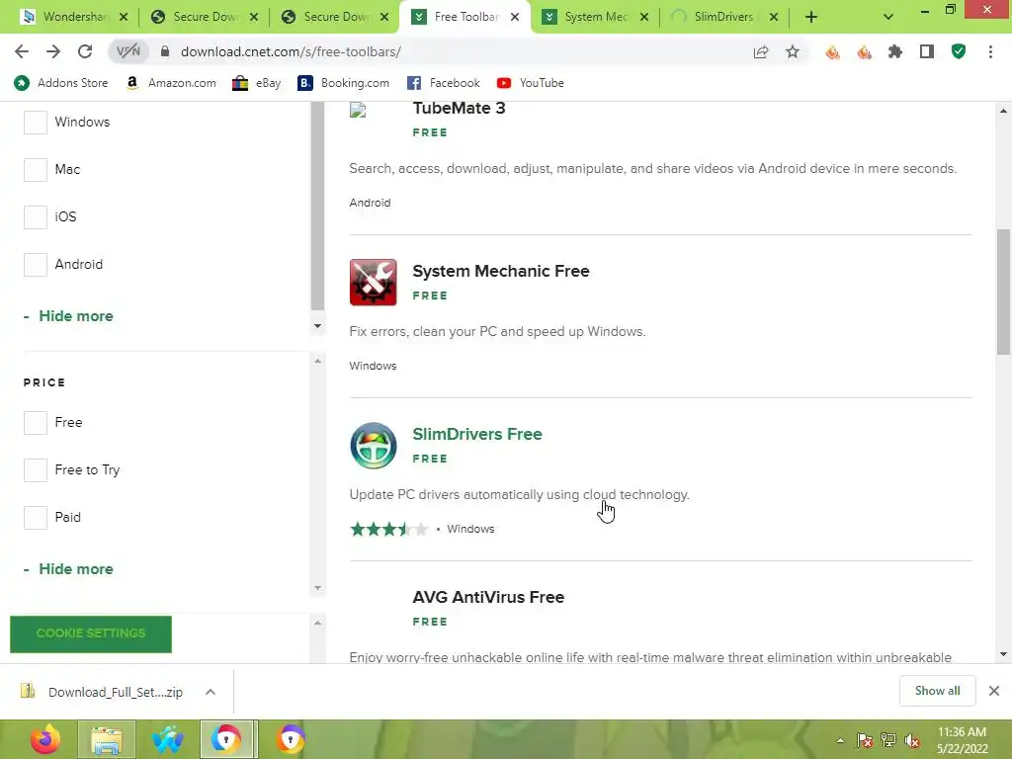
Task: Open a new tab with plus
Action: tap(811, 17)
